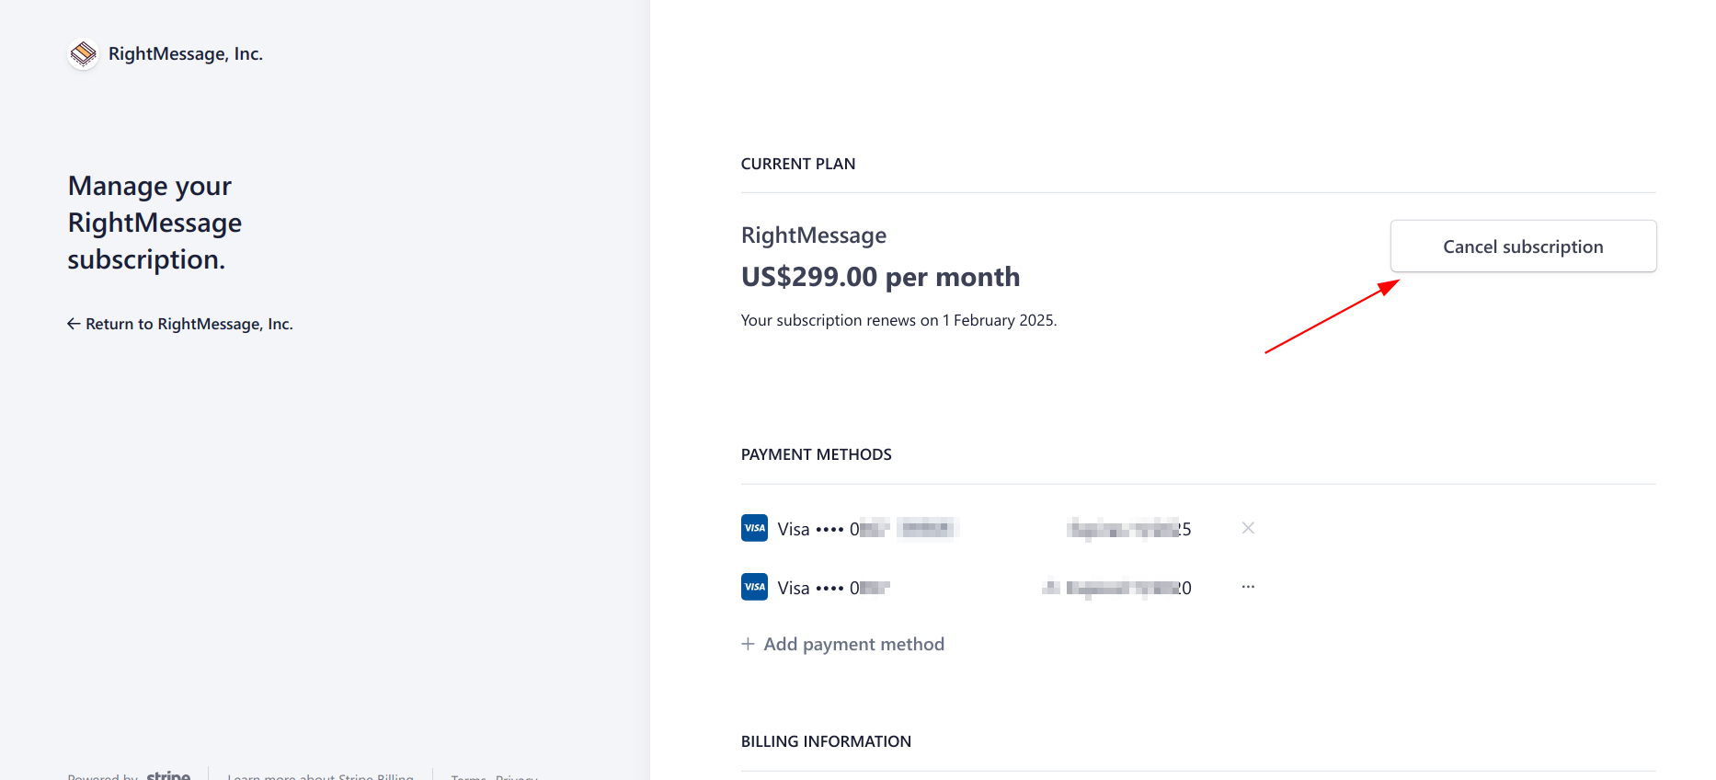Image resolution: width=1716 pixels, height=780 pixels.
Task: Click the BILLING INFORMATION section heading
Action: pos(826,741)
